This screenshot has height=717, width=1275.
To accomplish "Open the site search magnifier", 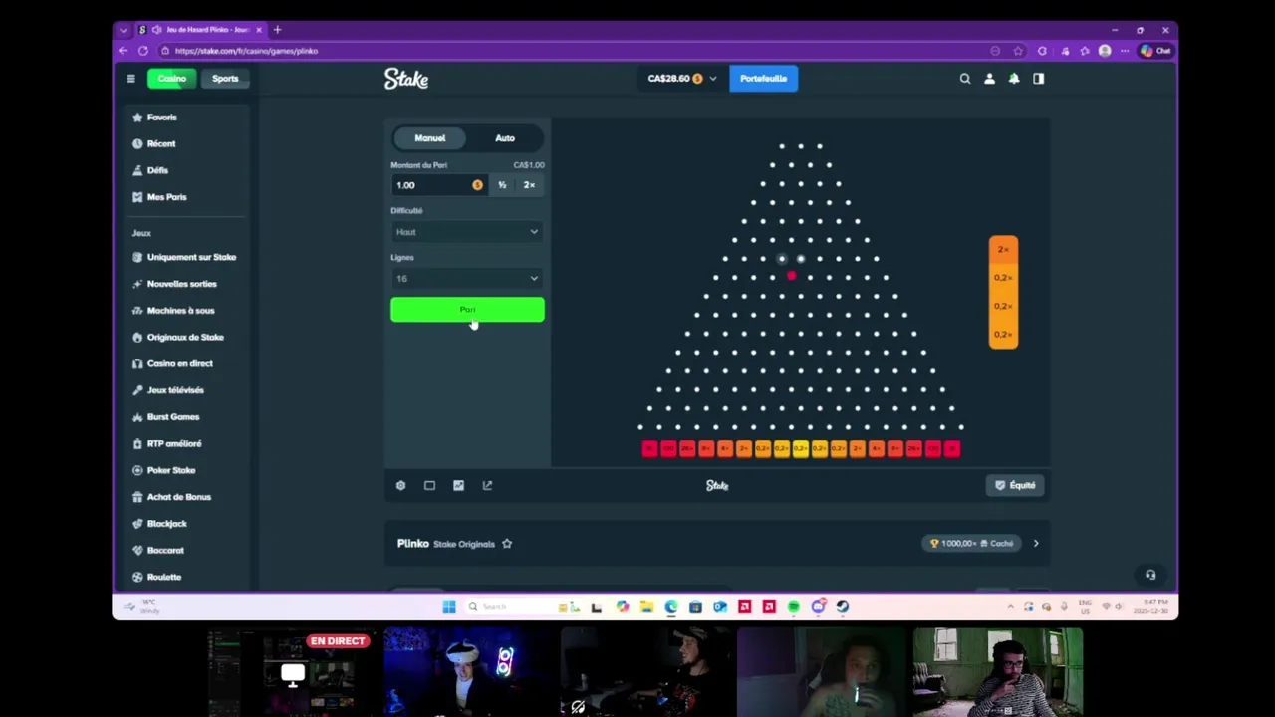I will pos(965,79).
